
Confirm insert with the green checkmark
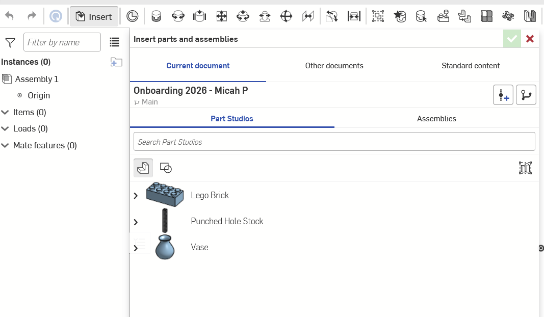(512, 39)
